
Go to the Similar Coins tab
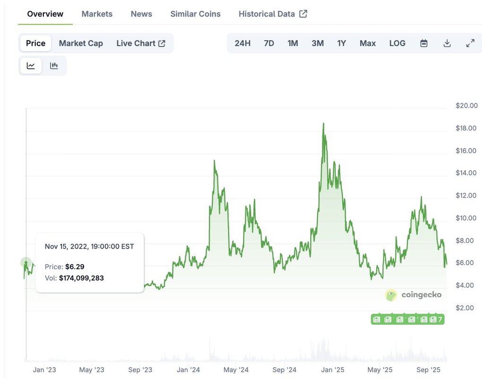click(195, 14)
